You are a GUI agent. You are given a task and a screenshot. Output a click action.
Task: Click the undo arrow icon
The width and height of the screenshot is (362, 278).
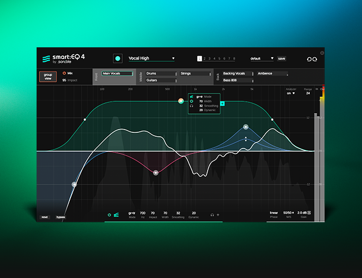tap(309, 59)
